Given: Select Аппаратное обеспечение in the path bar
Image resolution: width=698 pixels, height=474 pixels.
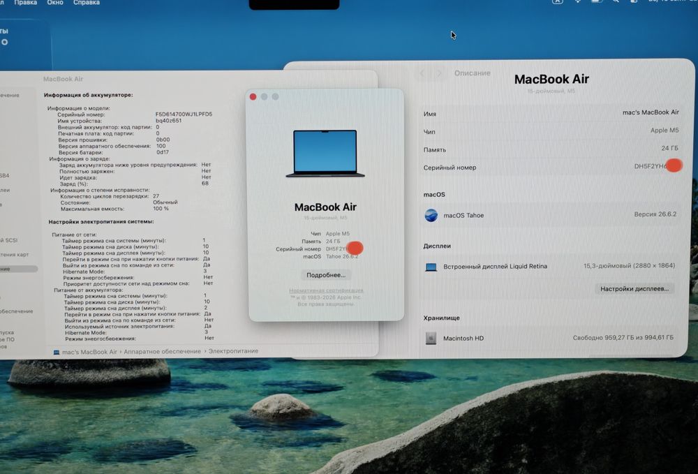Looking at the screenshot, I should point(162,351).
